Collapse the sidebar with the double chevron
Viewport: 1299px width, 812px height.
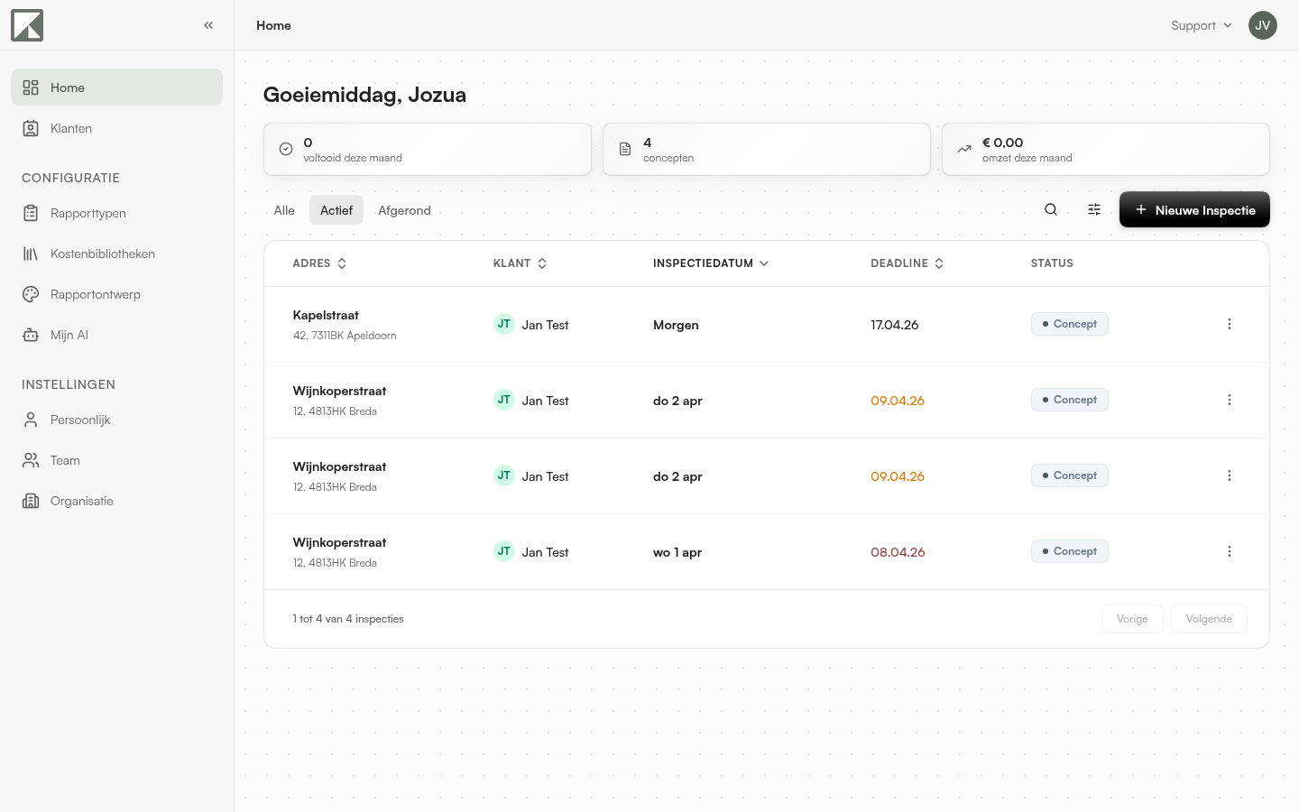tap(208, 25)
